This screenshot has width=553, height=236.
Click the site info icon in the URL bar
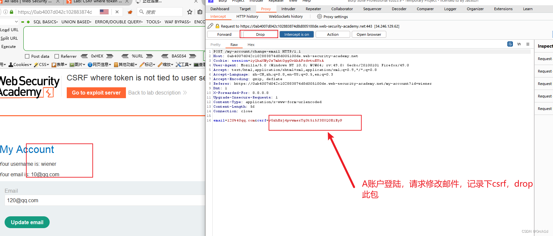click(x=6, y=12)
